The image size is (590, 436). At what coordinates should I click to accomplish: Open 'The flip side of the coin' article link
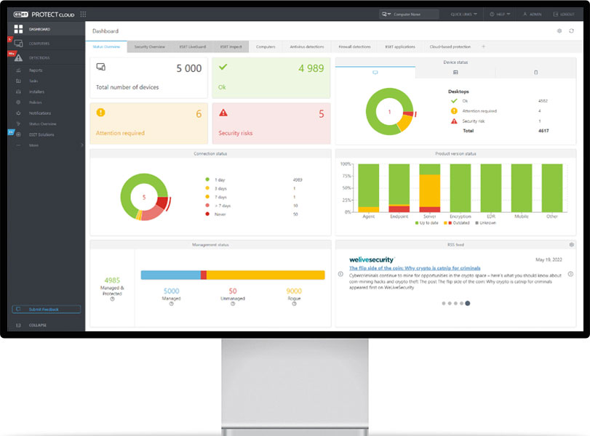pos(415,268)
